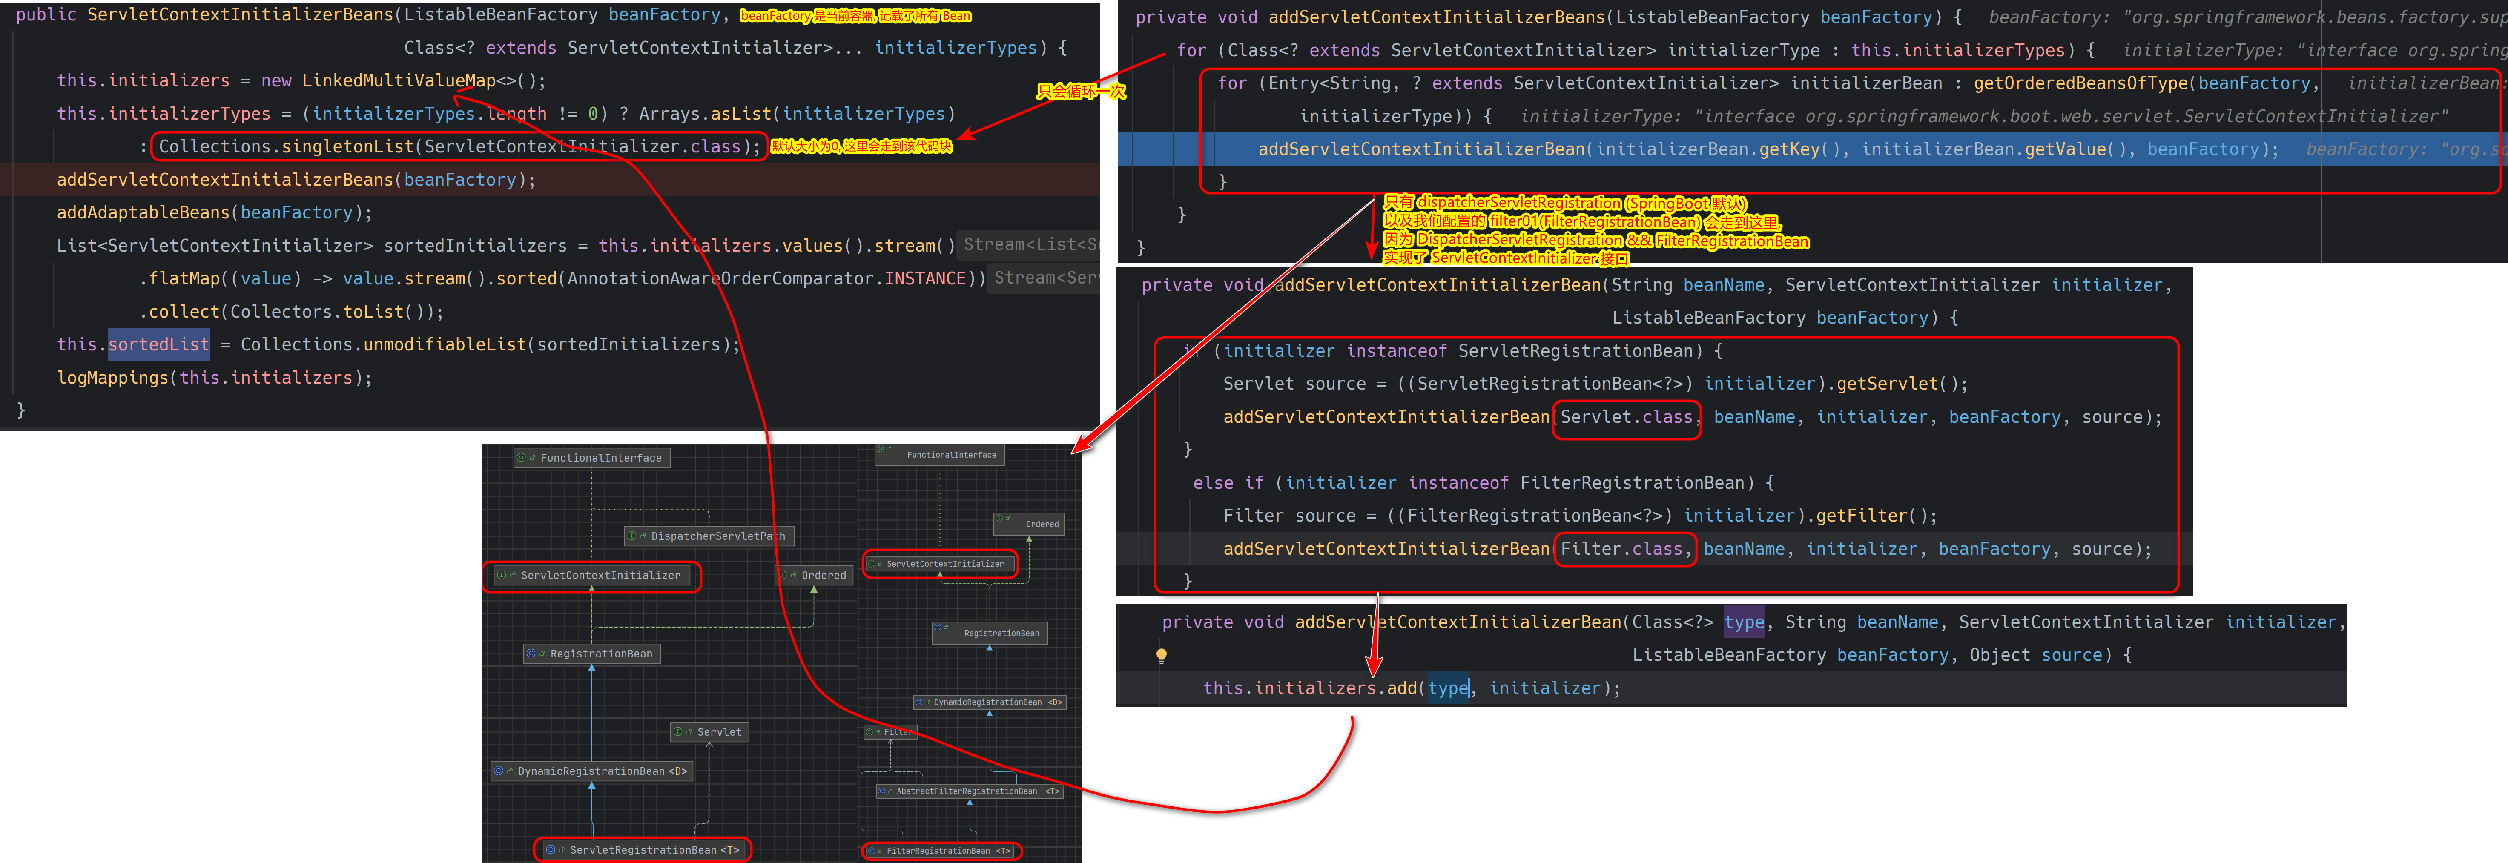Select DynamicRegistrationBean<D> node in Servlet diagram
The width and height of the screenshot is (2508, 863).
pos(592,771)
